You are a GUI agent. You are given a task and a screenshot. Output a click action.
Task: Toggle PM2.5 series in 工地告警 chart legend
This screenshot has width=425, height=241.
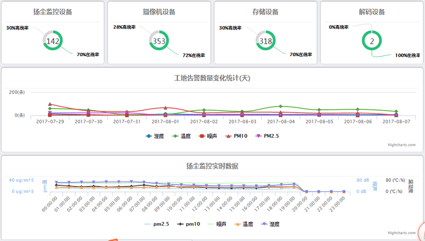[x=267, y=136]
